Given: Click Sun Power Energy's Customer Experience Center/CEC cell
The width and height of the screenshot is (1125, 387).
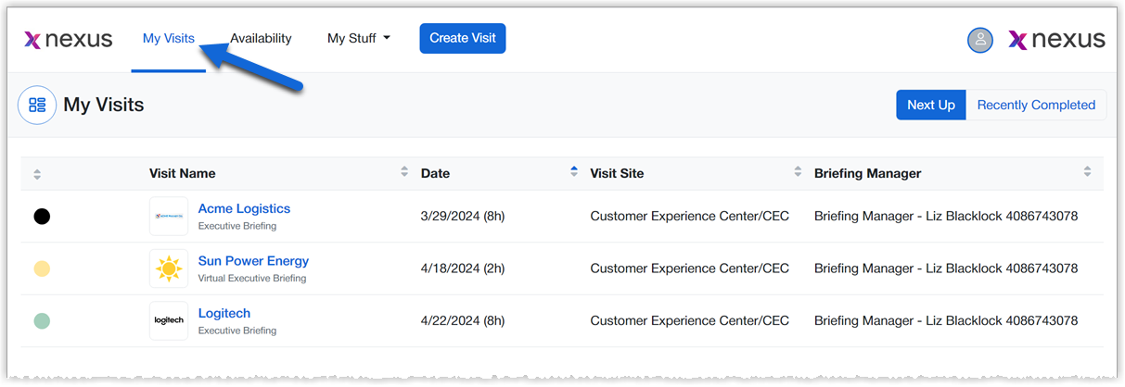Looking at the screenshot, I should coord(690,268).
